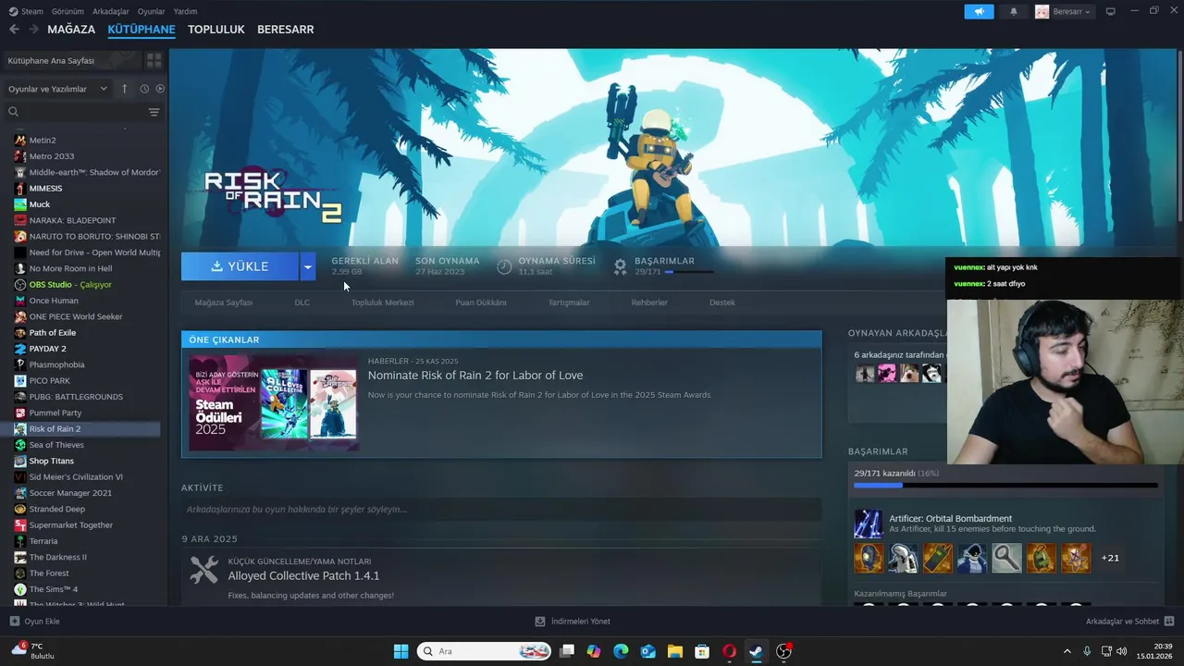
Task: Go back with the navigation arrow
Action: tap(14, 30)
